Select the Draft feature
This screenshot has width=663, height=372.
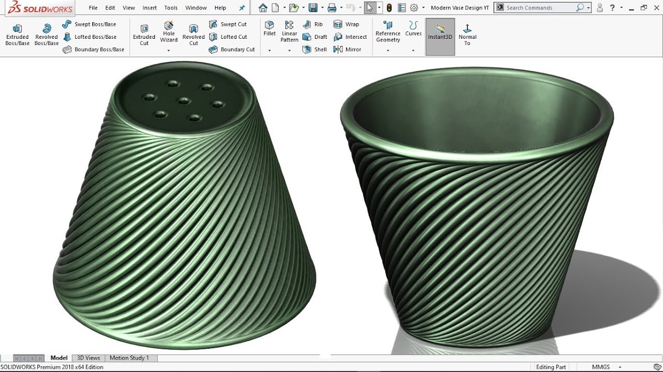point(315,37)
